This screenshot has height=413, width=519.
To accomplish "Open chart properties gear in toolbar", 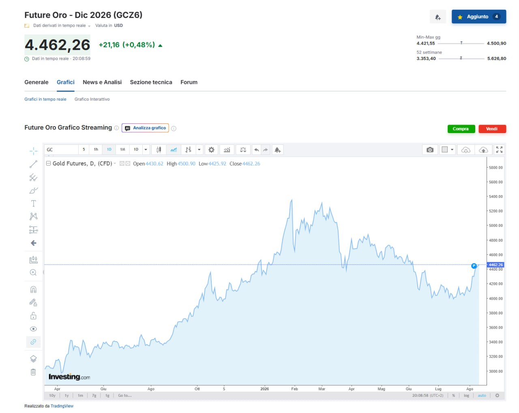I will pos(211,150).
